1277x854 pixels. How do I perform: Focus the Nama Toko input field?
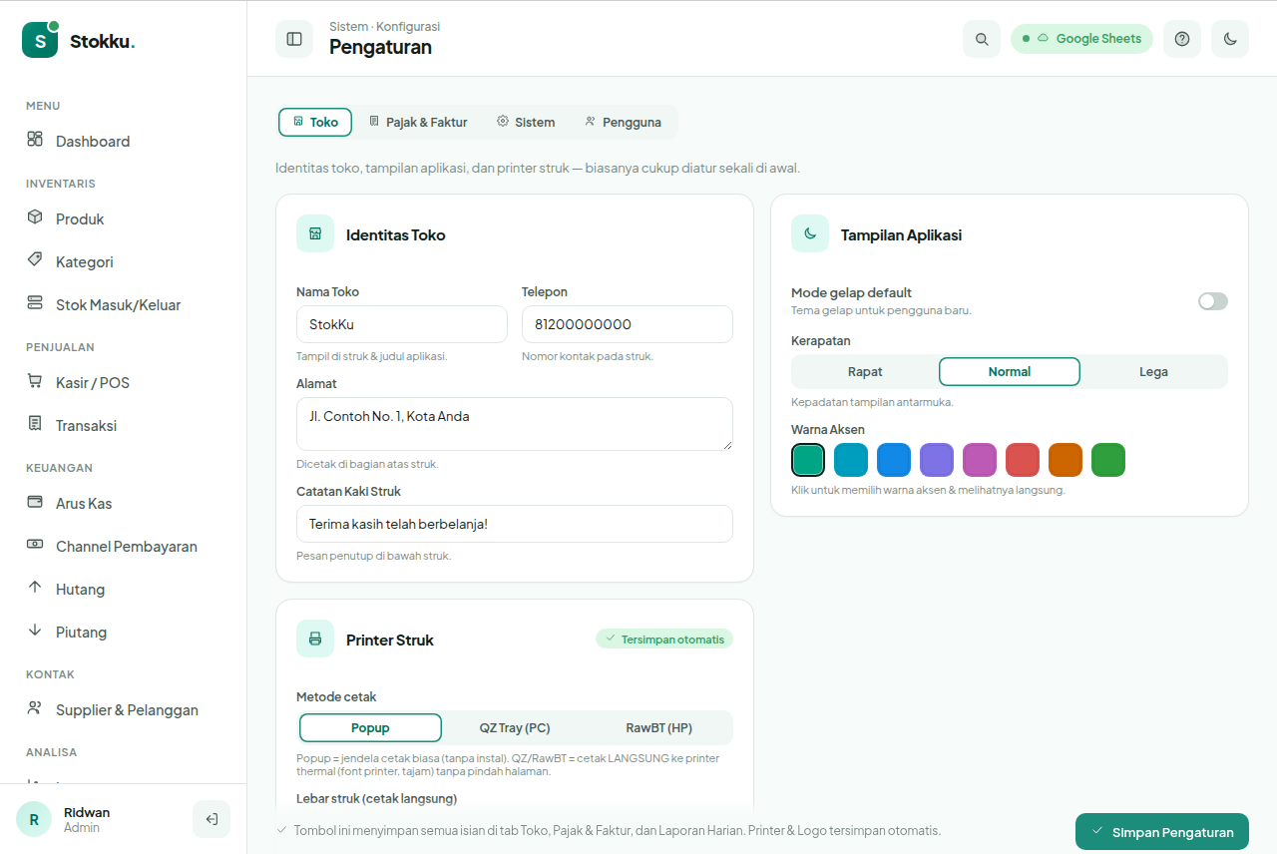coord(402,324)
